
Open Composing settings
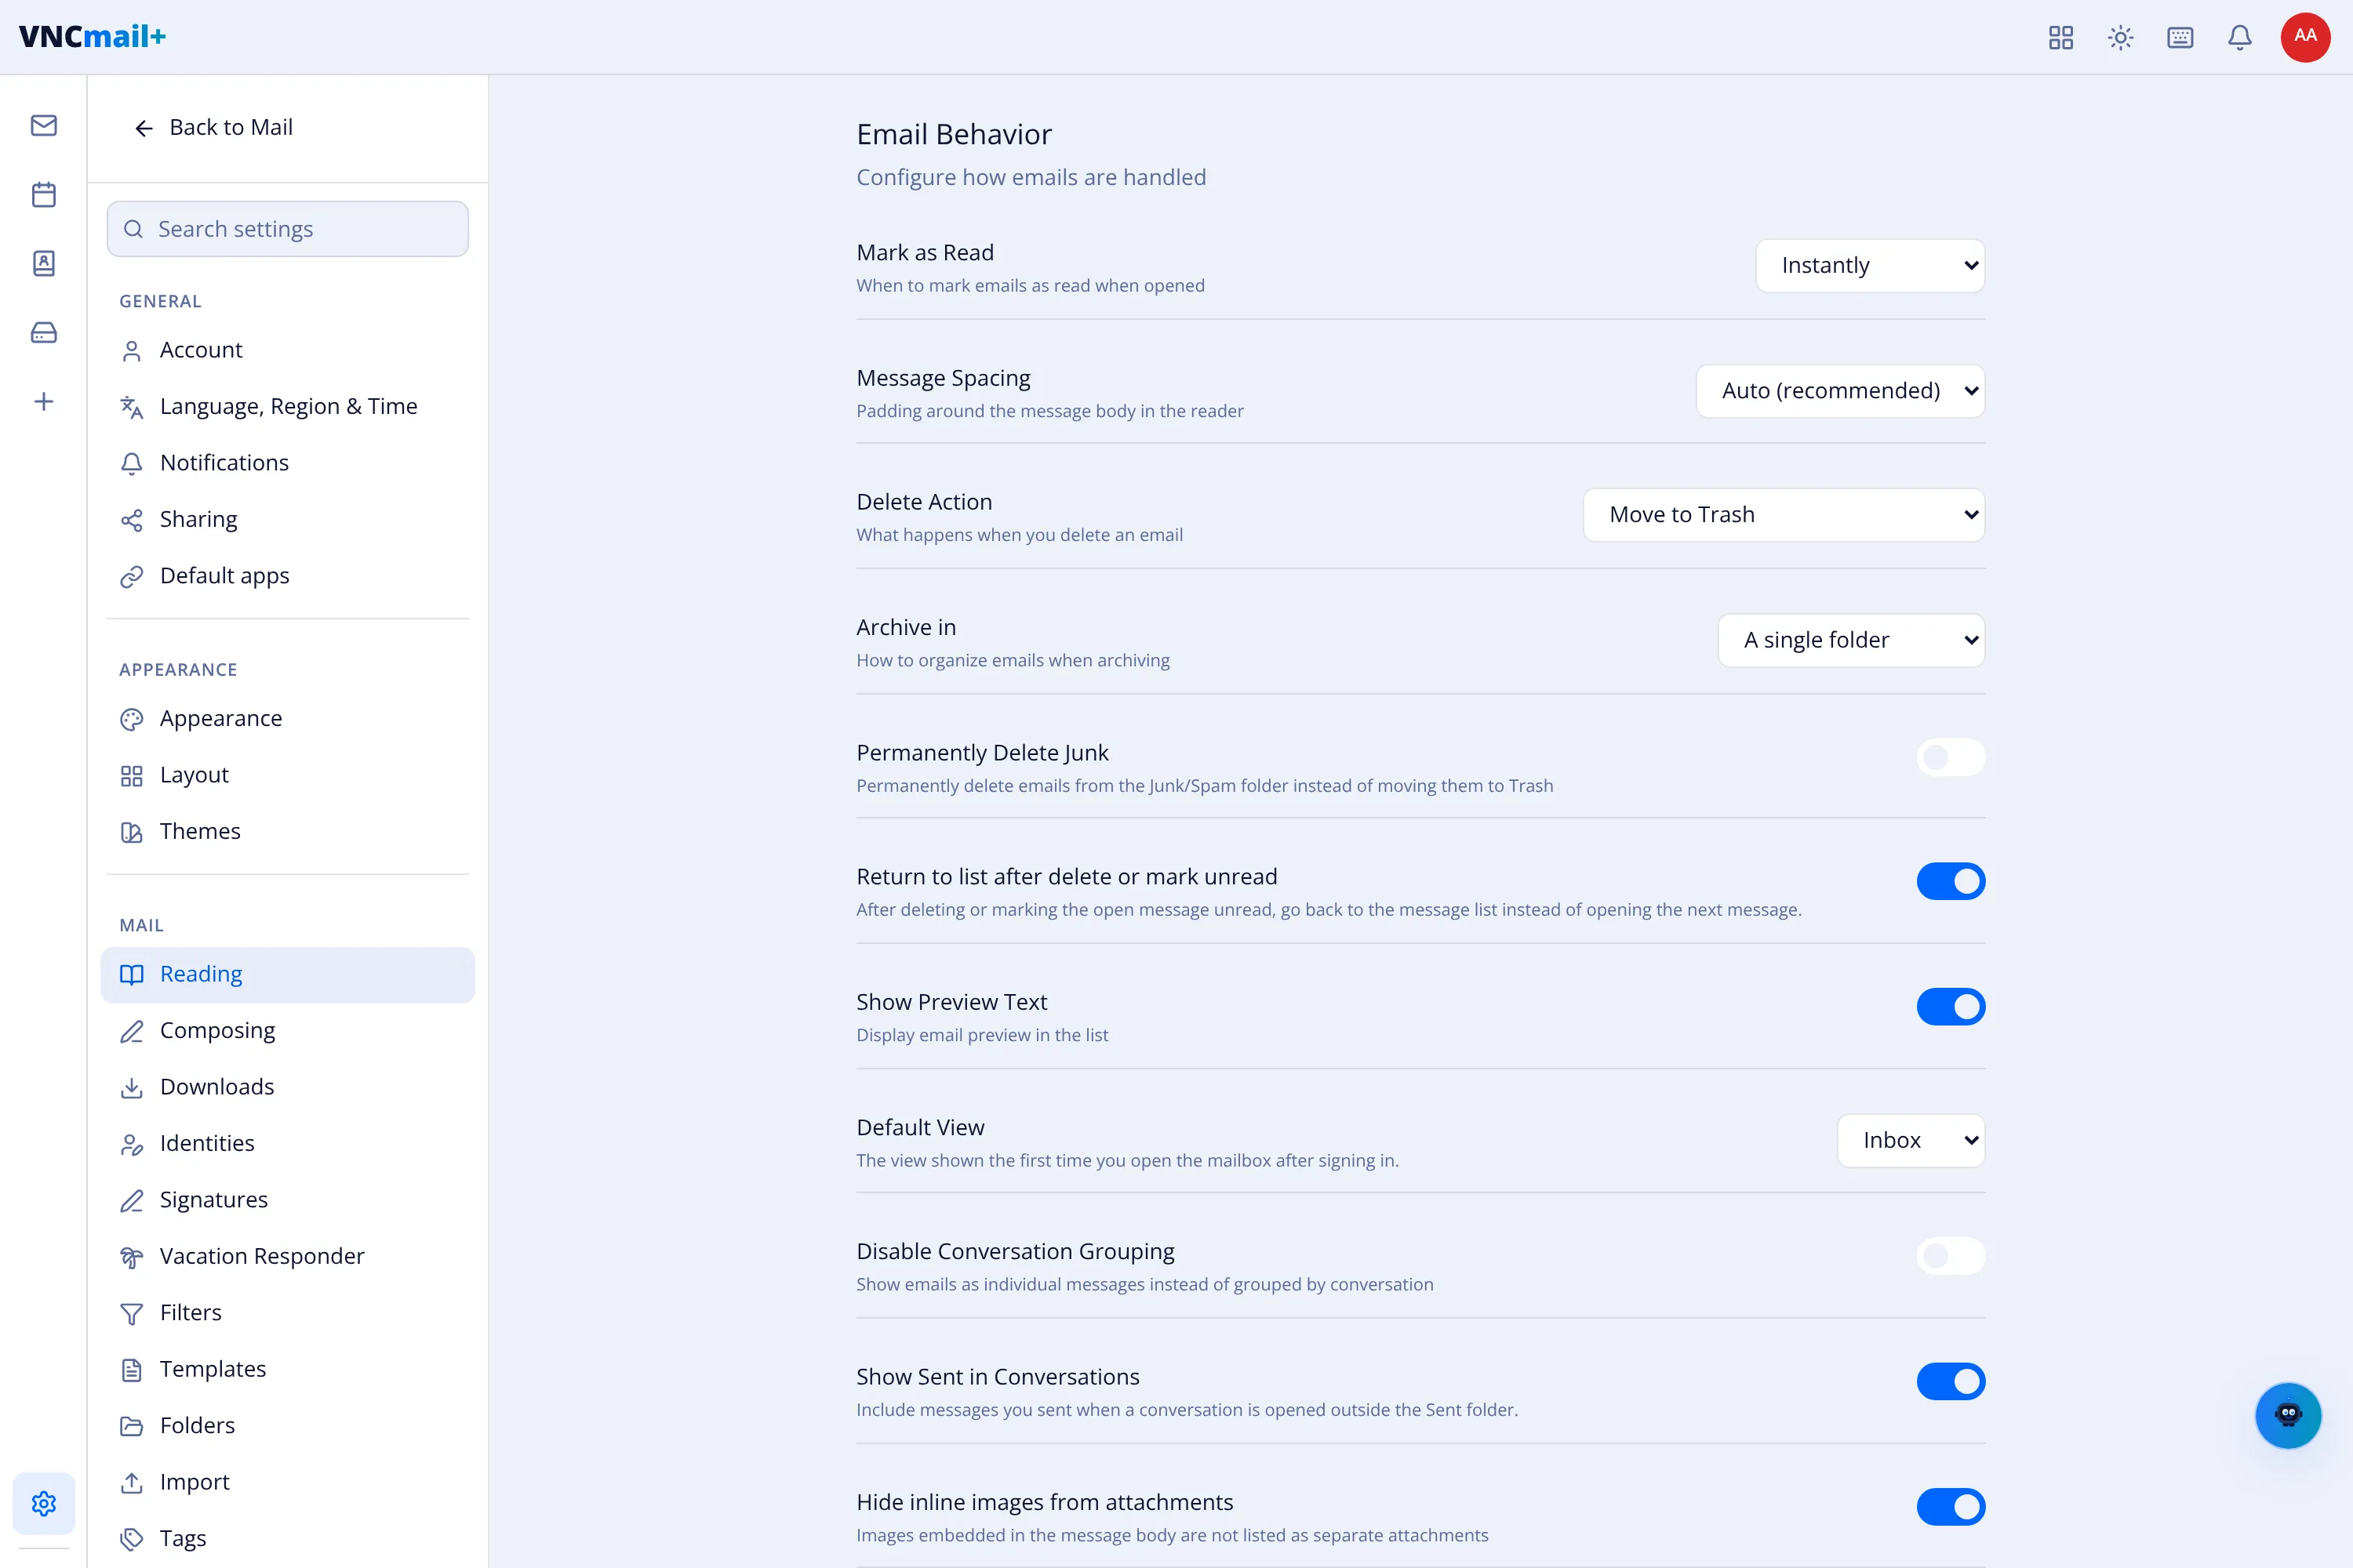pos(287,1031)
